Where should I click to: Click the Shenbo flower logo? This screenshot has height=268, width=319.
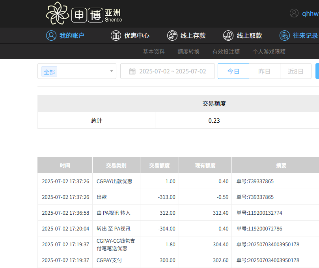[57, 13]
